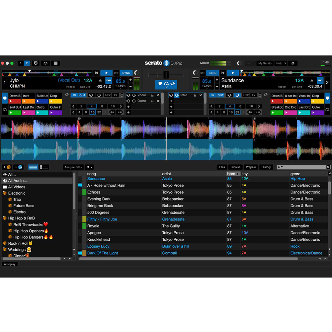
Task: Toggle active loop icon on deck 2
Action: [x=237, y=95]
